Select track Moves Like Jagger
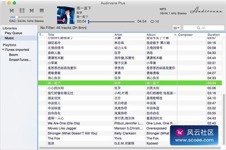 (x=62, y=128)
